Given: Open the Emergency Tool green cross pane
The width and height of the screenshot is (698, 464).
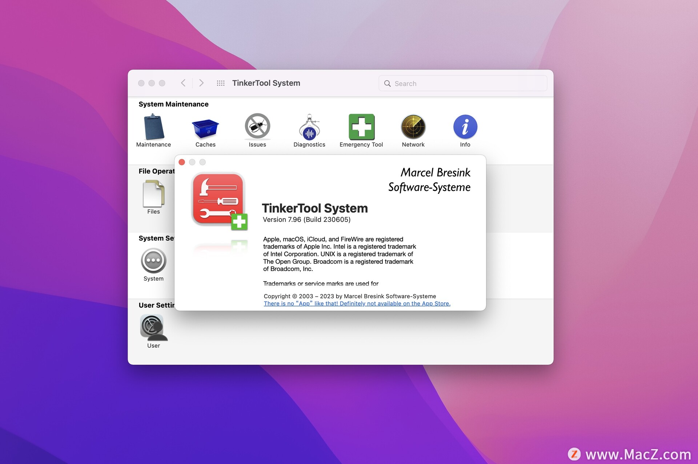Looking at the screenshot, I should 361,131.
